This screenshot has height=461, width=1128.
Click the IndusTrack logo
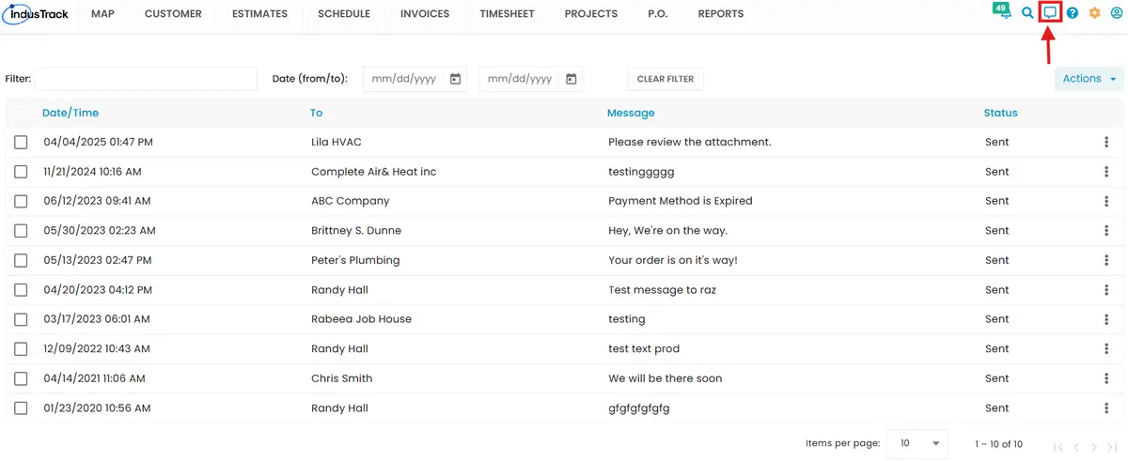tap(36, 14)
